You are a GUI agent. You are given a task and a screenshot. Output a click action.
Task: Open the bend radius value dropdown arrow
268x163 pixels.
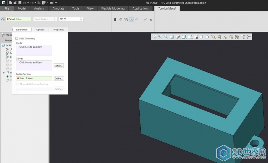point(82,19)
